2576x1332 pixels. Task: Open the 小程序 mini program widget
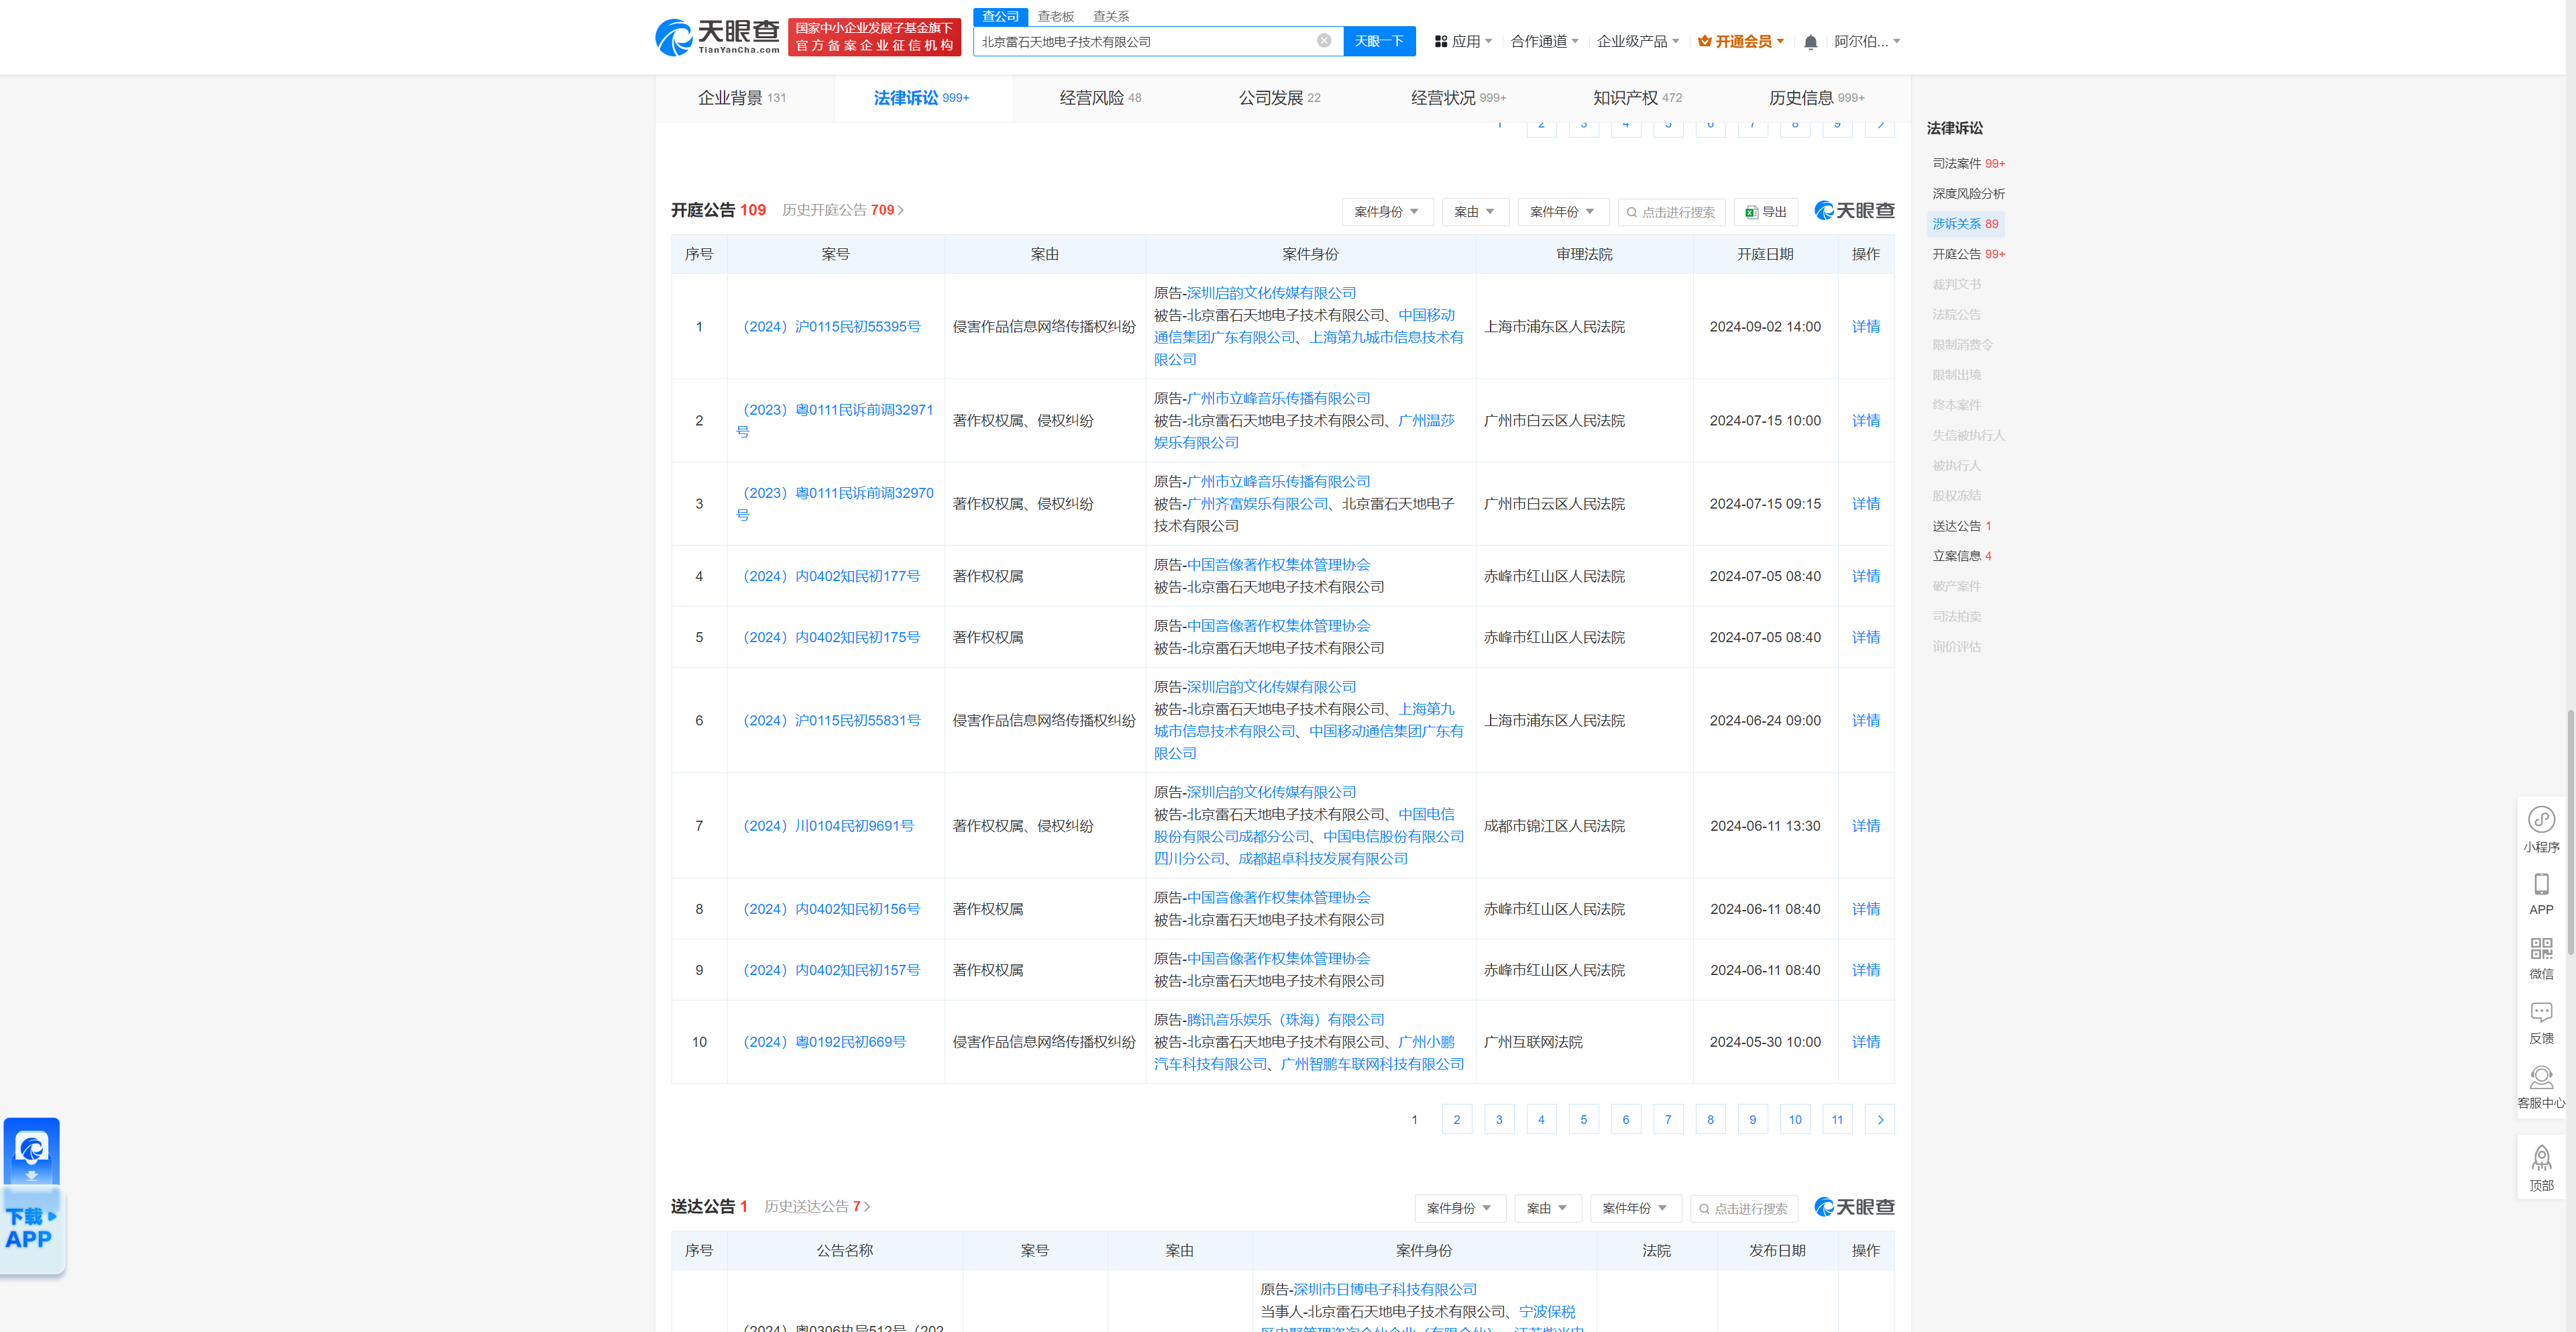(2541, 829)
